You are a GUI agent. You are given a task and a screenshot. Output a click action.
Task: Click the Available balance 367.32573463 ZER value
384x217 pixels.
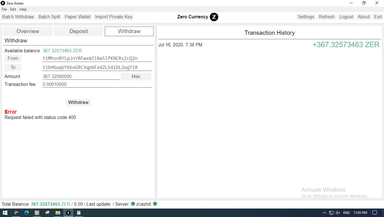coord(62,51)
